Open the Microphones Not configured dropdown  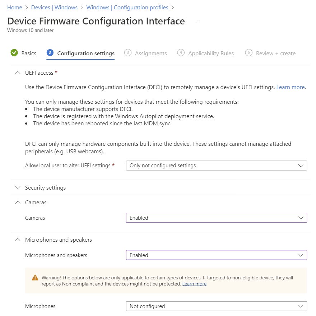(216, 306)
